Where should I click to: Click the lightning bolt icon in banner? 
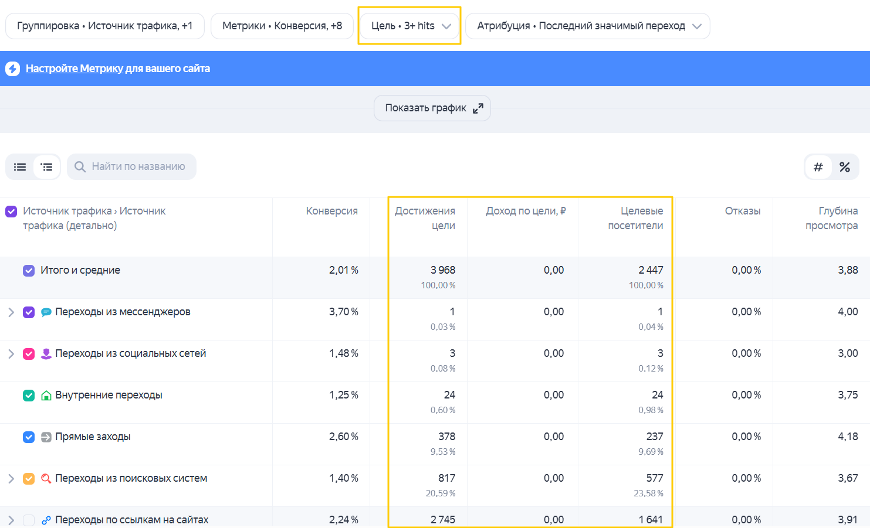(12, 69)
